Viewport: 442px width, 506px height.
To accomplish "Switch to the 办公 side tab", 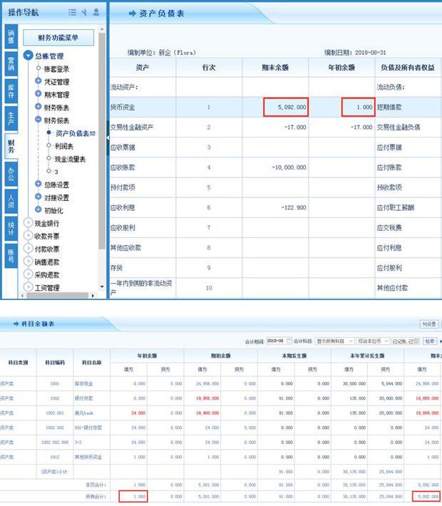I will click(x=11, y=174).
